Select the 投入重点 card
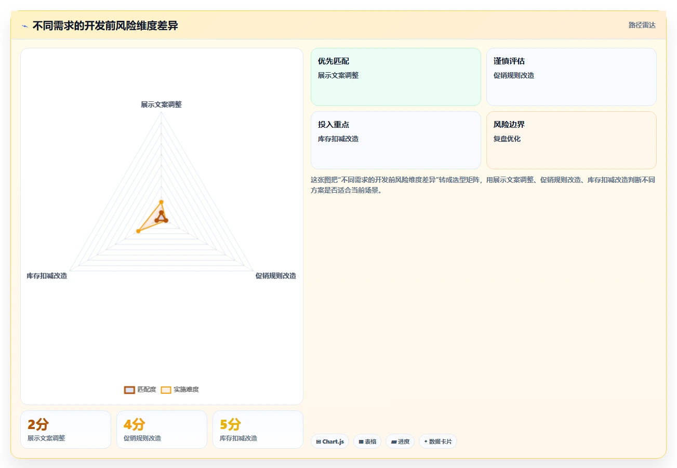 pos(396,140)
